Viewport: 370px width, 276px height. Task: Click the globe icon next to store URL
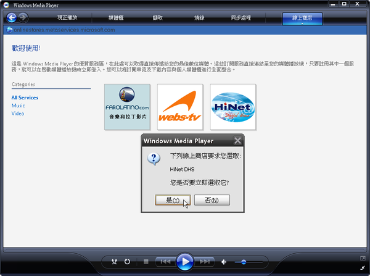pos(9,30)
